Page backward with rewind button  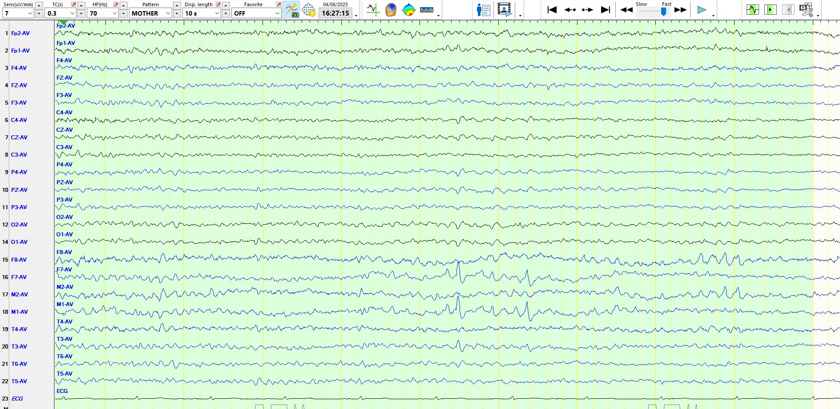(626, 9)
